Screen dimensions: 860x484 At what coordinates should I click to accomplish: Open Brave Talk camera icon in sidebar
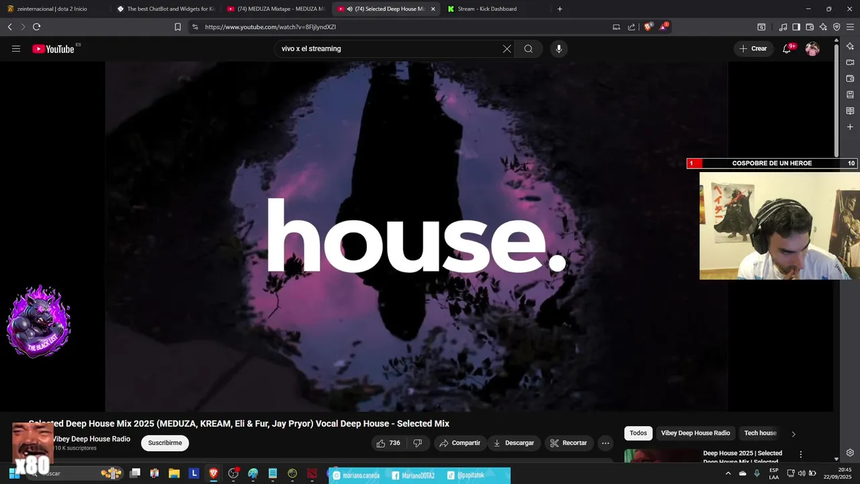click(850, 63)
